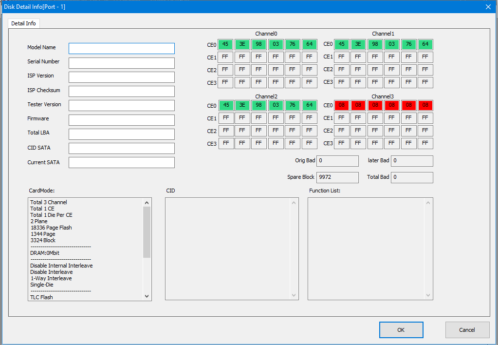Click the Current SATA field
Screen dimensions: 498x345
pyautogui.click(x=122, y=162)
